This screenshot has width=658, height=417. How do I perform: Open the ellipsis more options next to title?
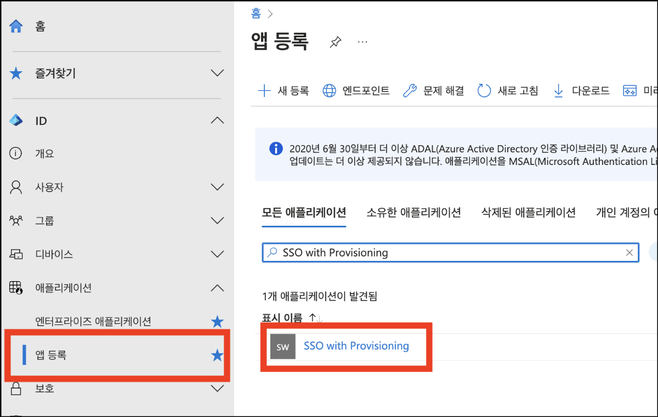tap(362, 42)
